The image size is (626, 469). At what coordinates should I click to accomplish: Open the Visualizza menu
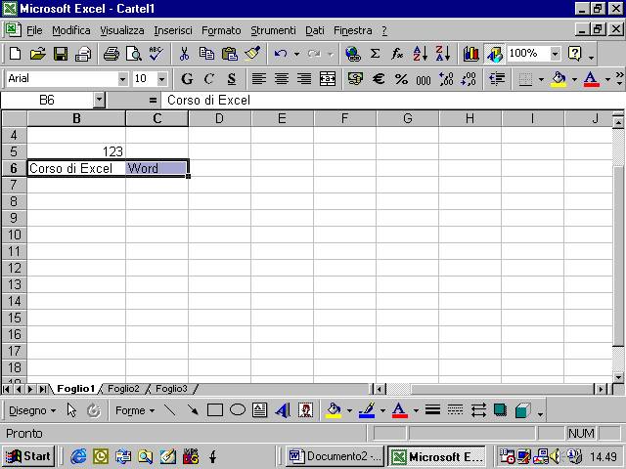tap(121, 30)
